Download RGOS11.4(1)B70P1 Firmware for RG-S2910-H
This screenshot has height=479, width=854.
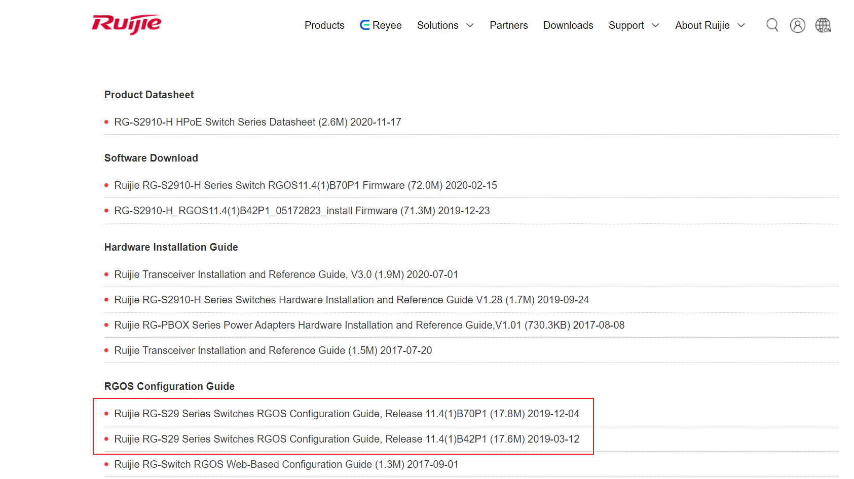305,185
